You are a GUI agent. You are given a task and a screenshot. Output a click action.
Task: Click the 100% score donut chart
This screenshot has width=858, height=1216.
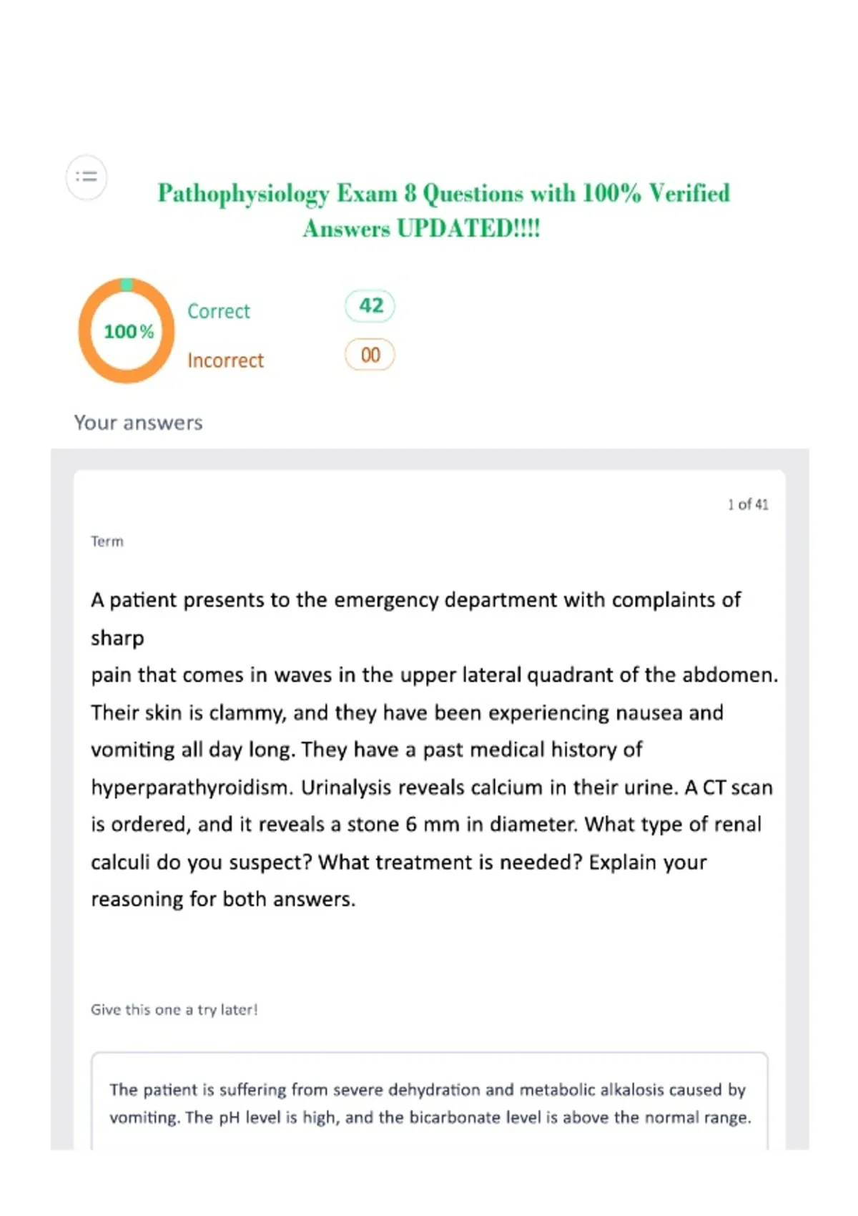(127, 330)
